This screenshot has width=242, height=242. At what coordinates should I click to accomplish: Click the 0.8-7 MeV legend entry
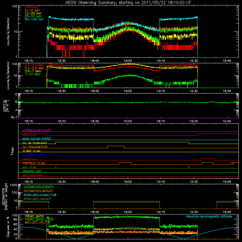[x=33, y=71]
